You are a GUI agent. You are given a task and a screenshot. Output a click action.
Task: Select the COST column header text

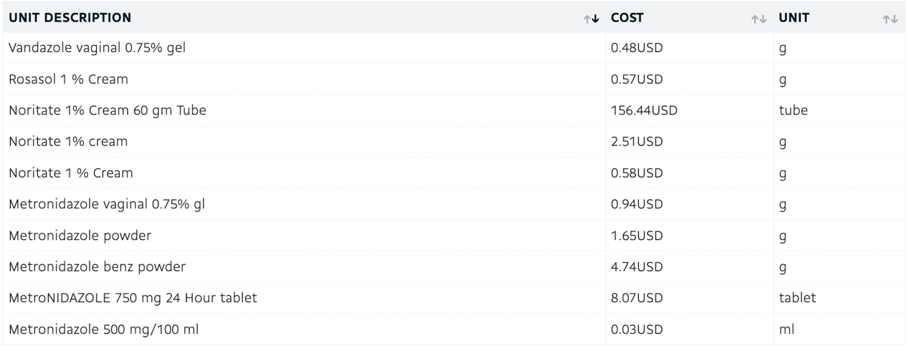tap(627, 18)
